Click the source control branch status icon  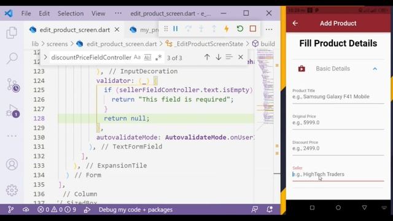tap(10, 209)
